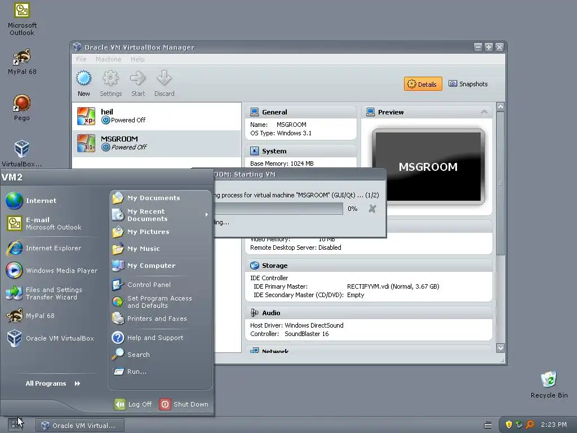577x433 pixels.
Task: Click the VM start progress bar
Action: pos(278,209)
